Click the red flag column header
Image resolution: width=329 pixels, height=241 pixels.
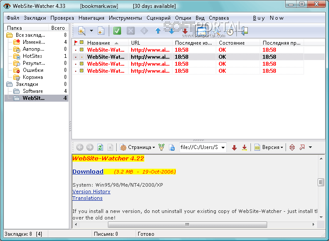point(76,43)
